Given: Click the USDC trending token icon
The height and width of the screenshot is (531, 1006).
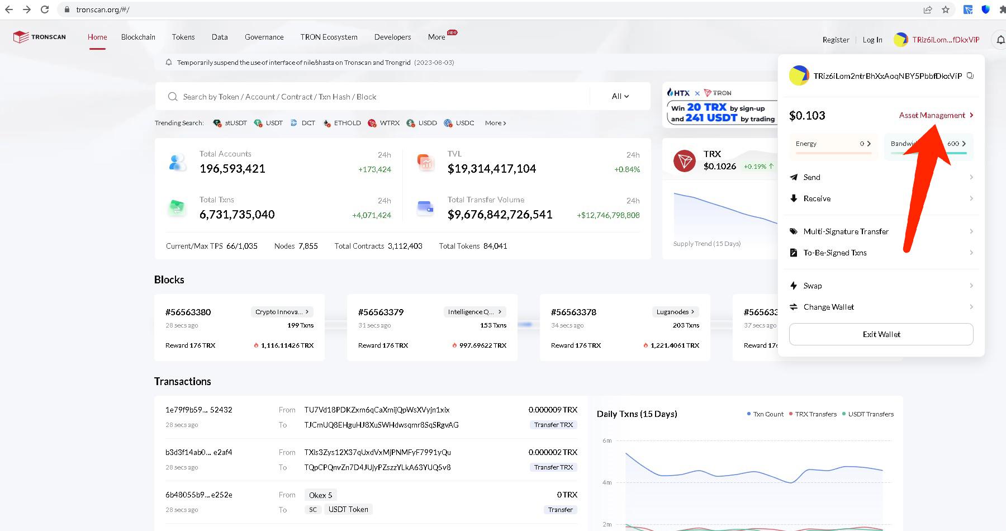Looking at the screenshot, I should click(x=448, y=123).
